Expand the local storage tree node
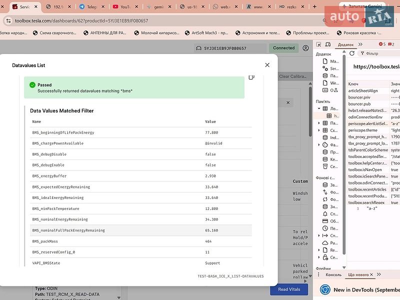Screen dimensions: 400x300 [x=319, y=108]
